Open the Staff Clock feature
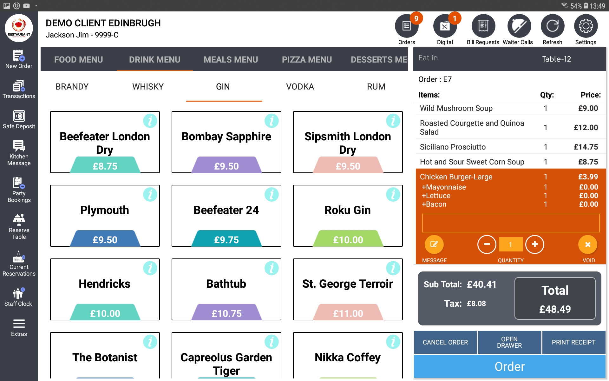The width and height of the screenshot is (609, 381). point(19,295)
